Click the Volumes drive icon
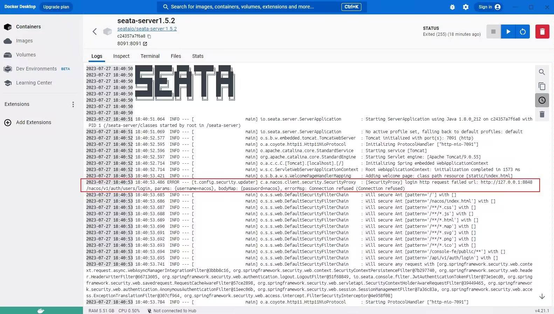 [x=8, y=55]
